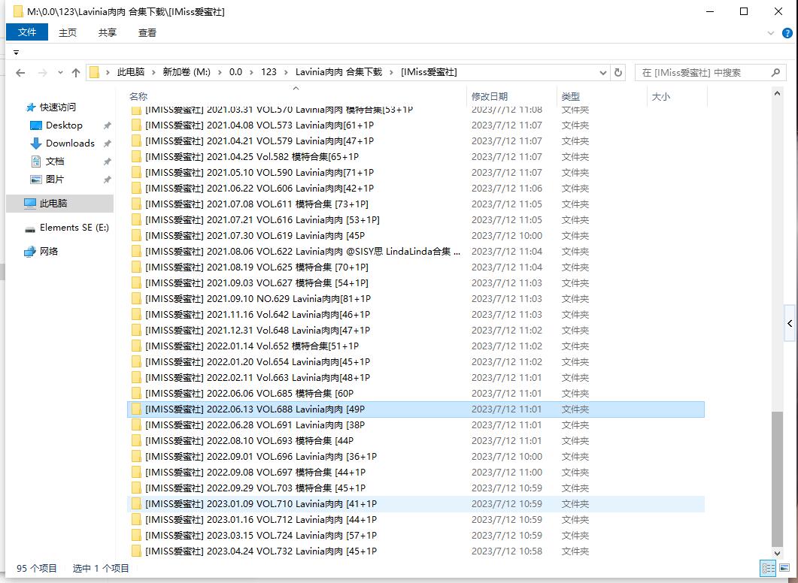798x583 pixels.
Task: Open 图片 quick access folder
Action: 55,180
